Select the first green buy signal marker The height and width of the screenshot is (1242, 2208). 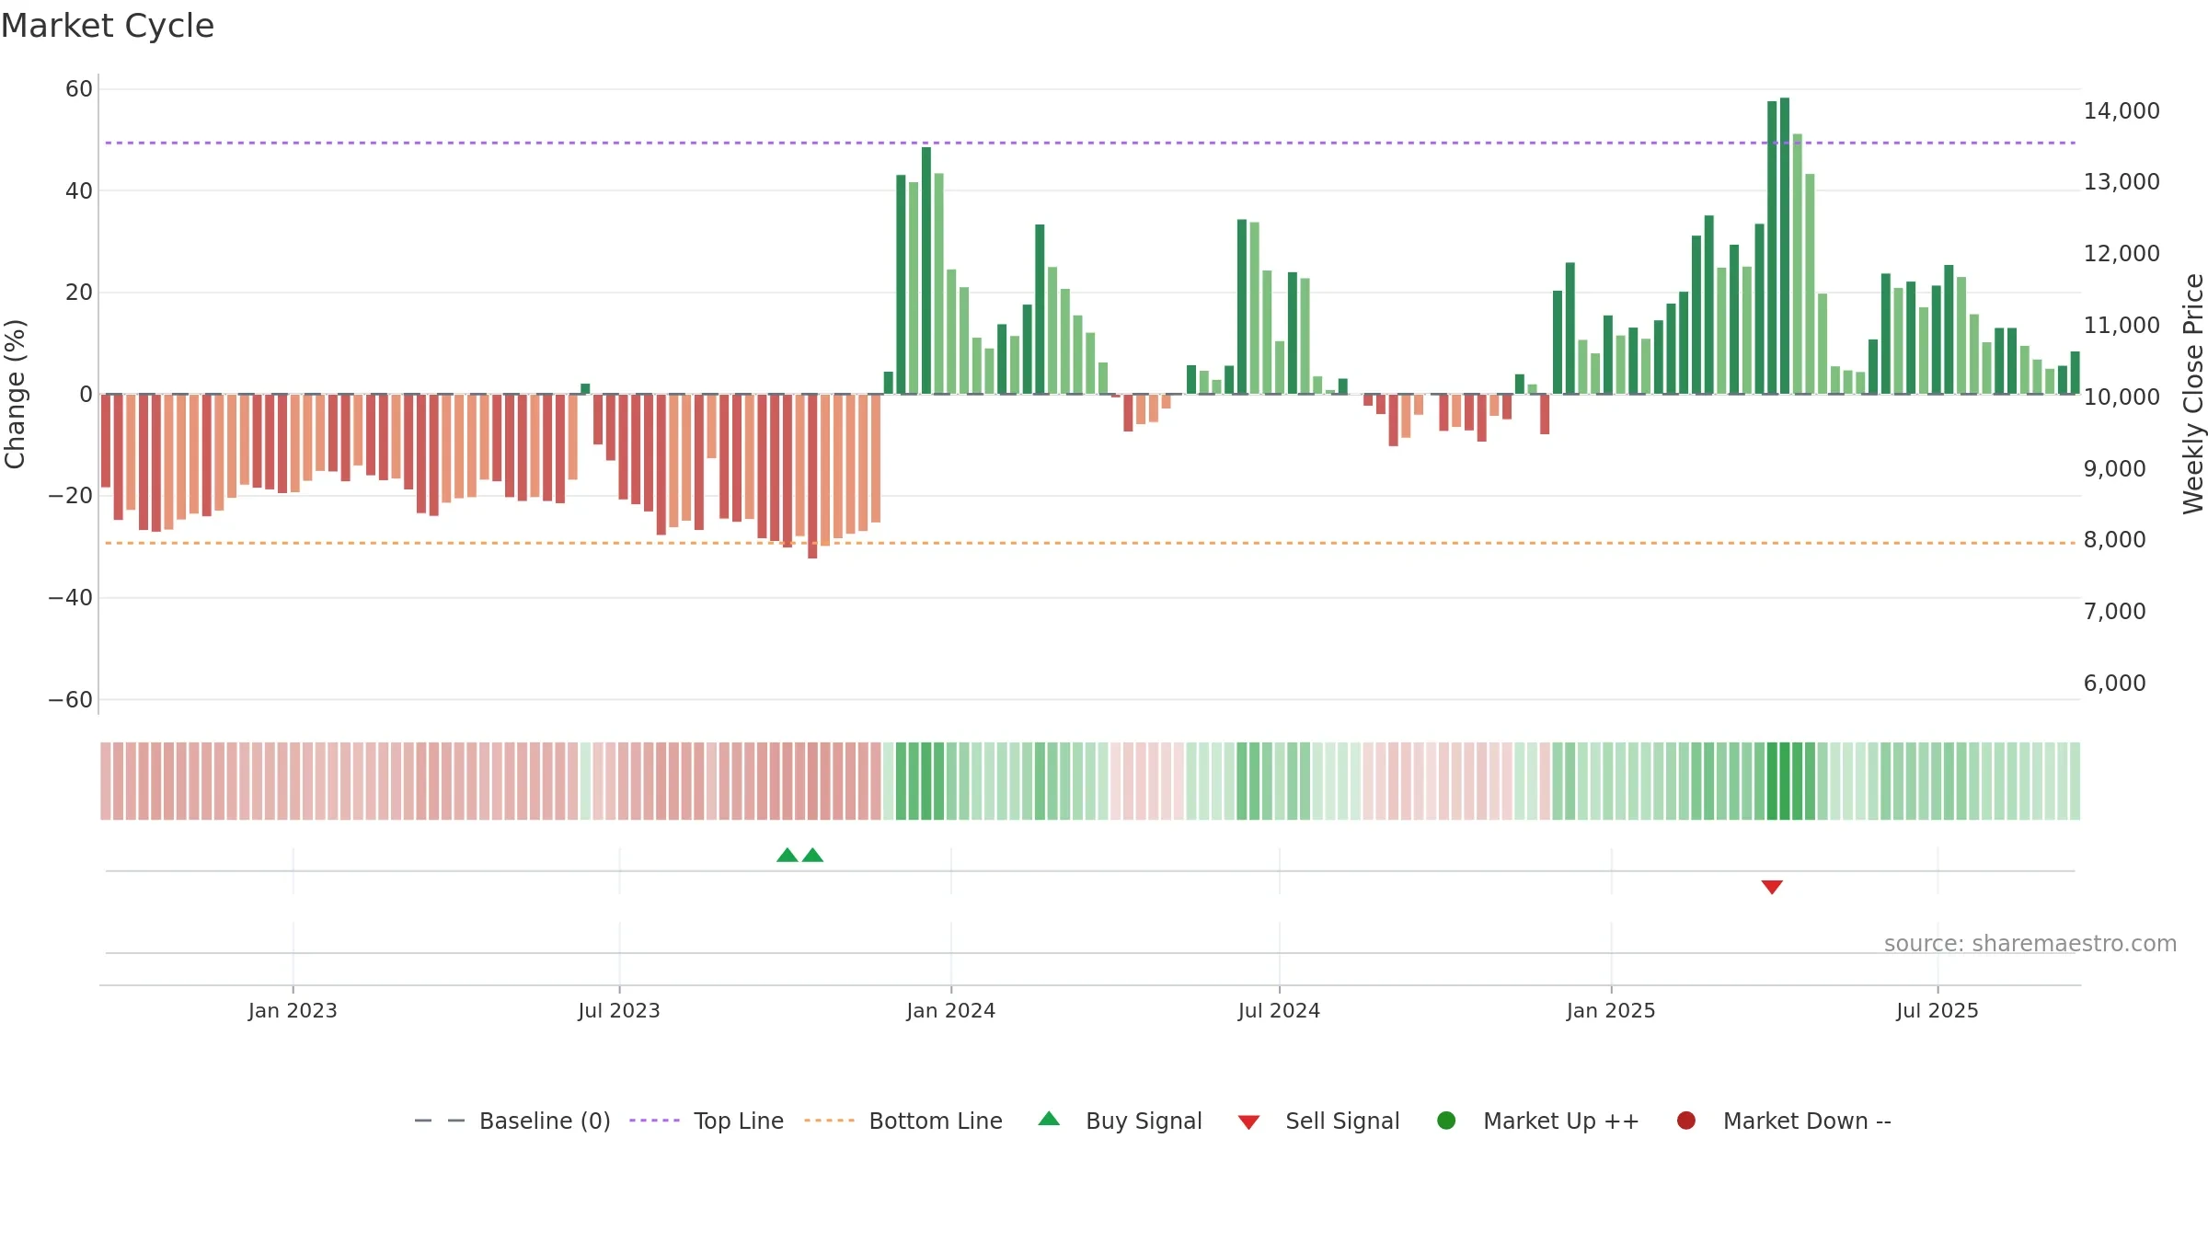click(x=787, y=856)
